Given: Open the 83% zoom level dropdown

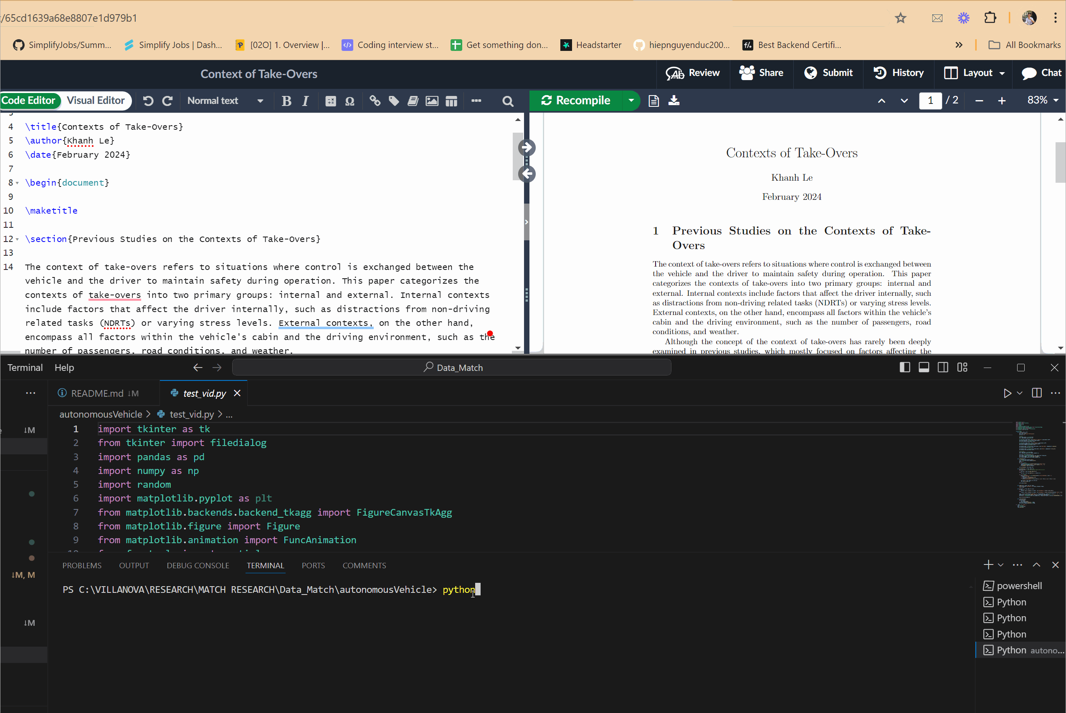Looking at the screenshot, I should tap(1043, 101).
